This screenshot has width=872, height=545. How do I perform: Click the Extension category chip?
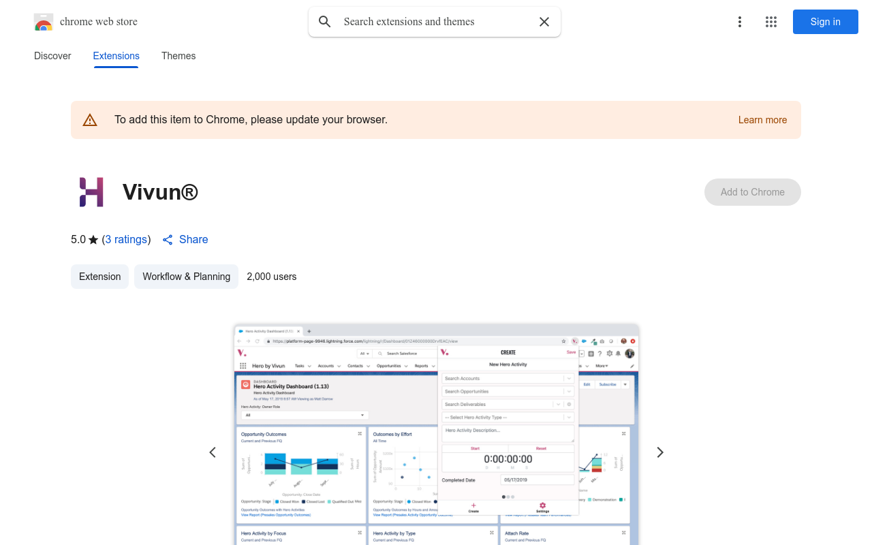[99, 277]
